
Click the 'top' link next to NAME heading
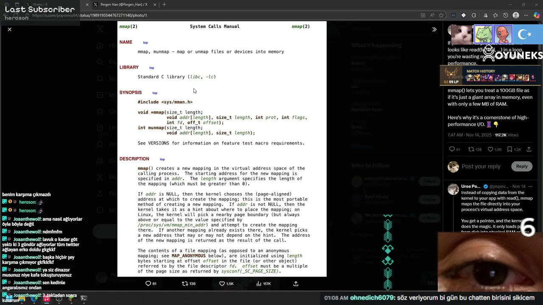[x=145, y=42]
